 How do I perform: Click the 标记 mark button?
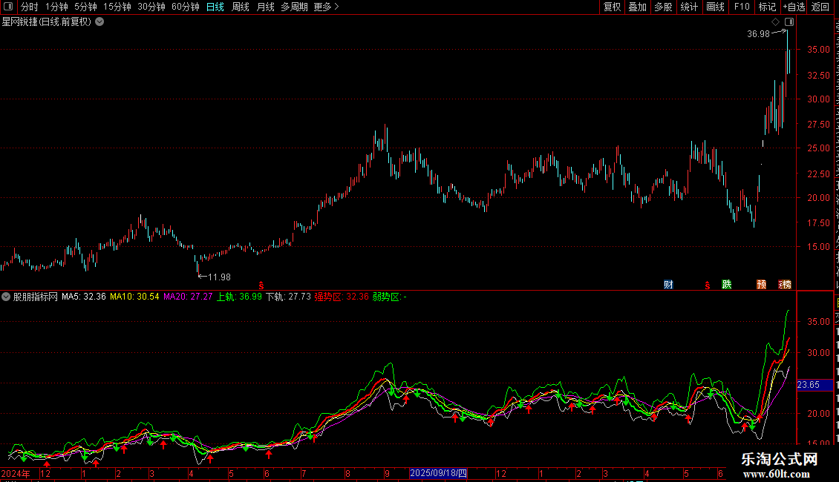[x=767, y=7]
